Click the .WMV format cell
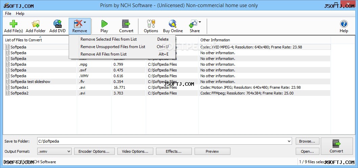The height and width of the screenshot is (168, 358). point(84,76)
